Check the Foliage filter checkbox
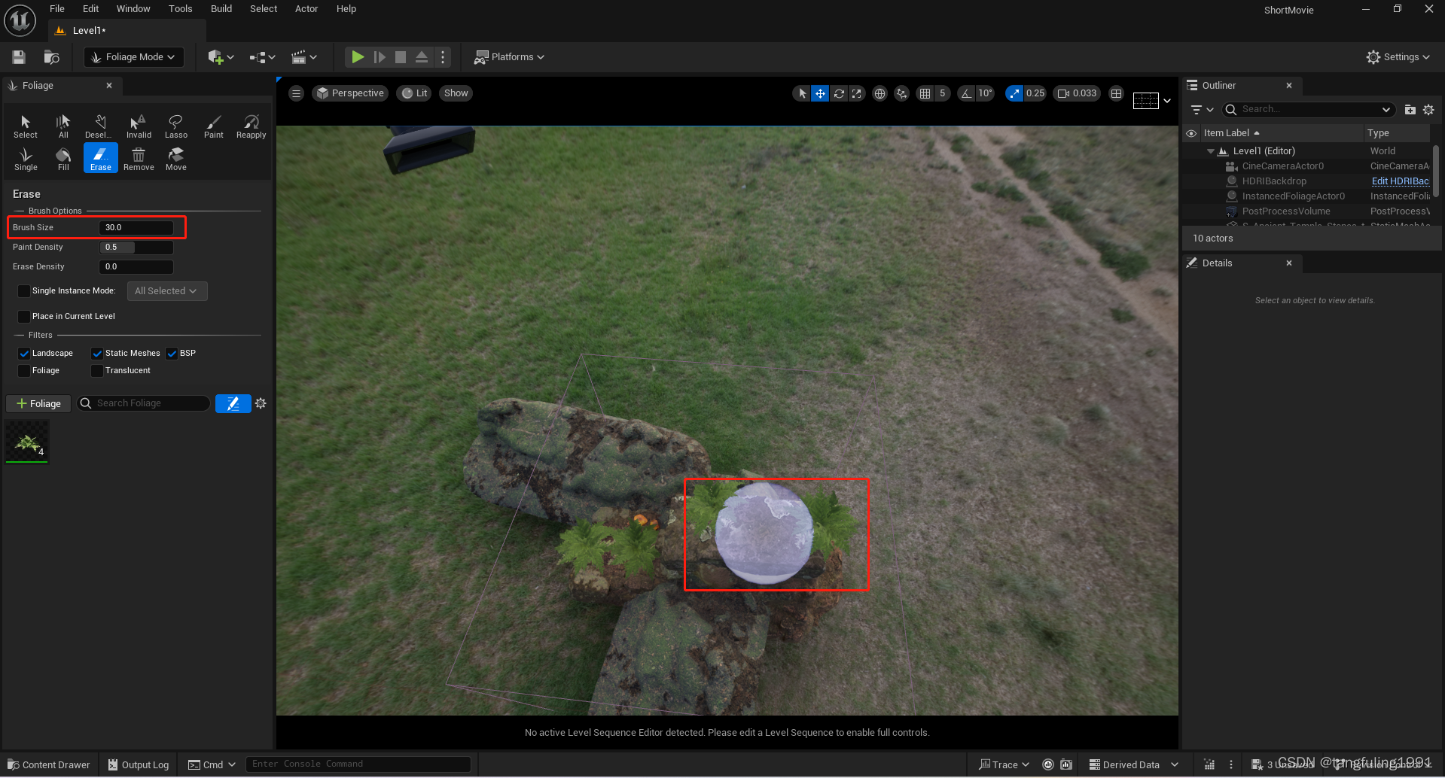The width and height of the screenshot is (1445, 778). 24,371
